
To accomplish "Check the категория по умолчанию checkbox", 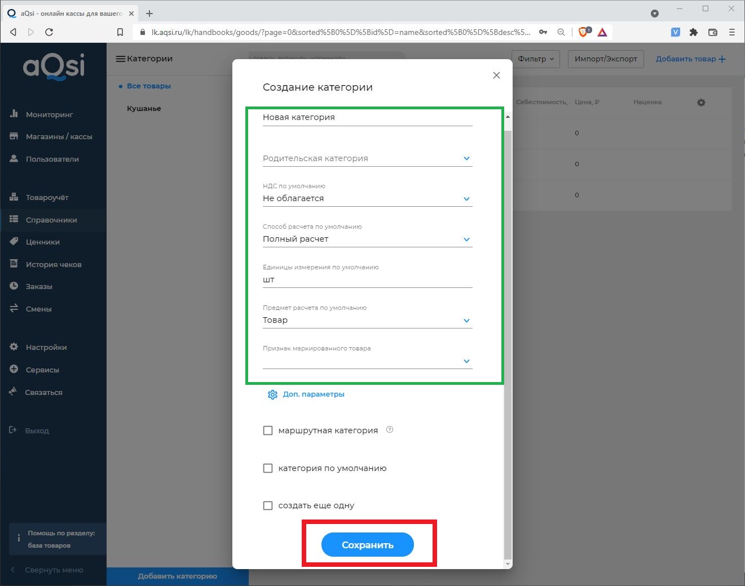I will [268, 468].
